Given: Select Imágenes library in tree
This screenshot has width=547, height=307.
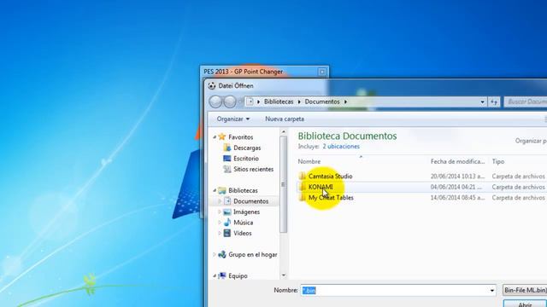Looking at the screenshot, I should tap(246, 212).
